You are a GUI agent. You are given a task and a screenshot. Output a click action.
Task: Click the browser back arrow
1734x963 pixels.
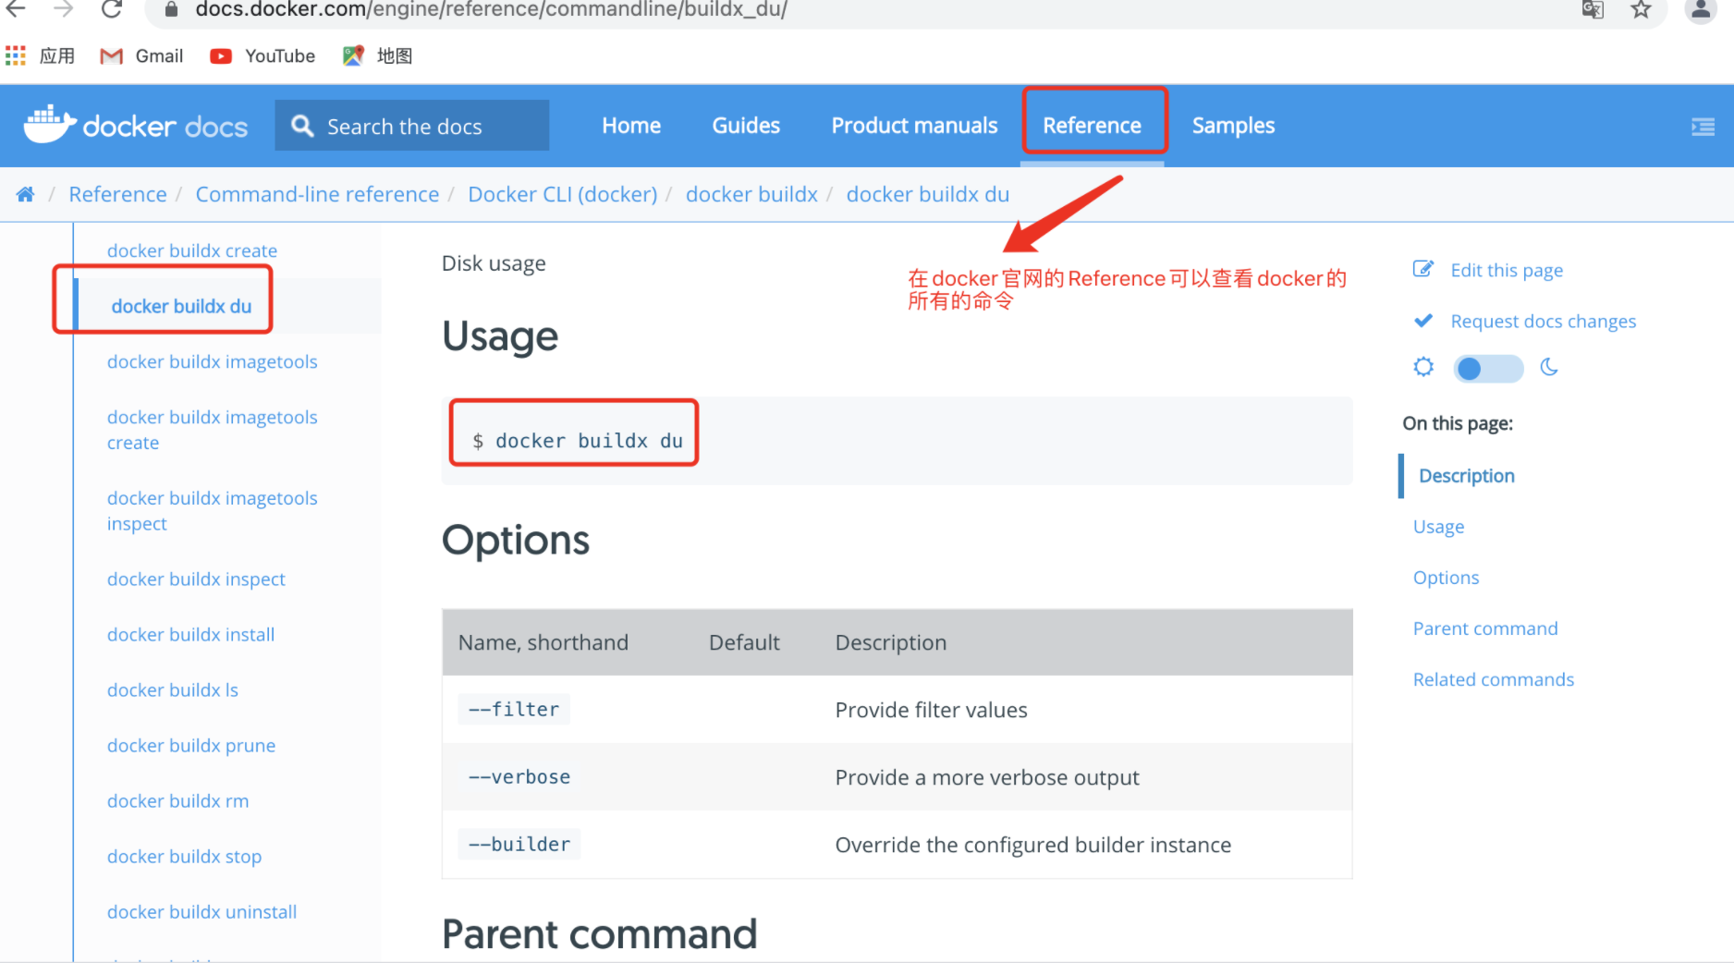16,9
